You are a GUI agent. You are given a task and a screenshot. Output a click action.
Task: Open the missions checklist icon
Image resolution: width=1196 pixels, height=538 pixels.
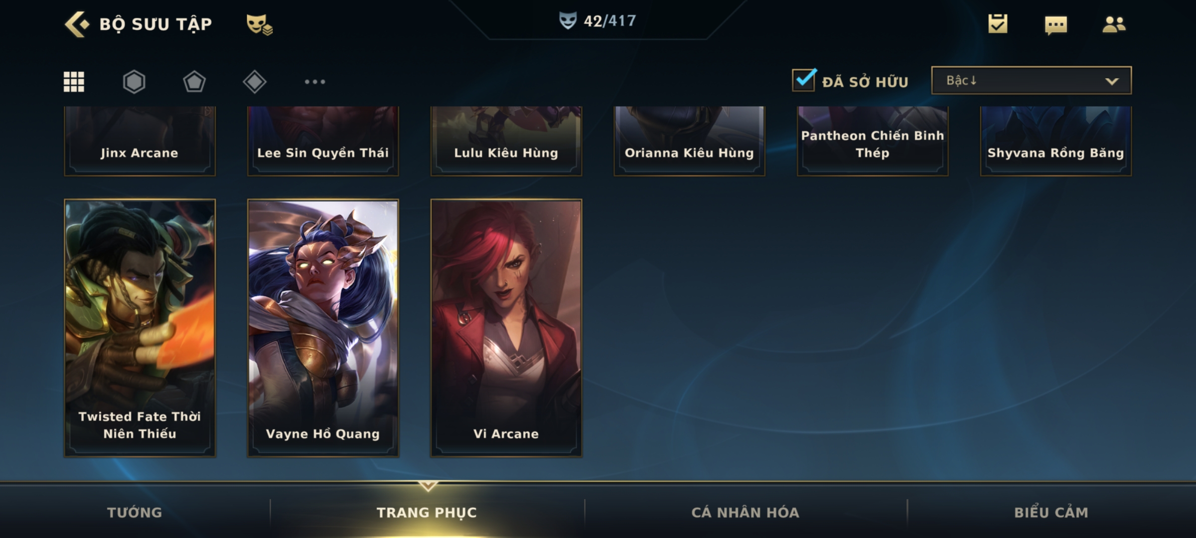(998, 24)
